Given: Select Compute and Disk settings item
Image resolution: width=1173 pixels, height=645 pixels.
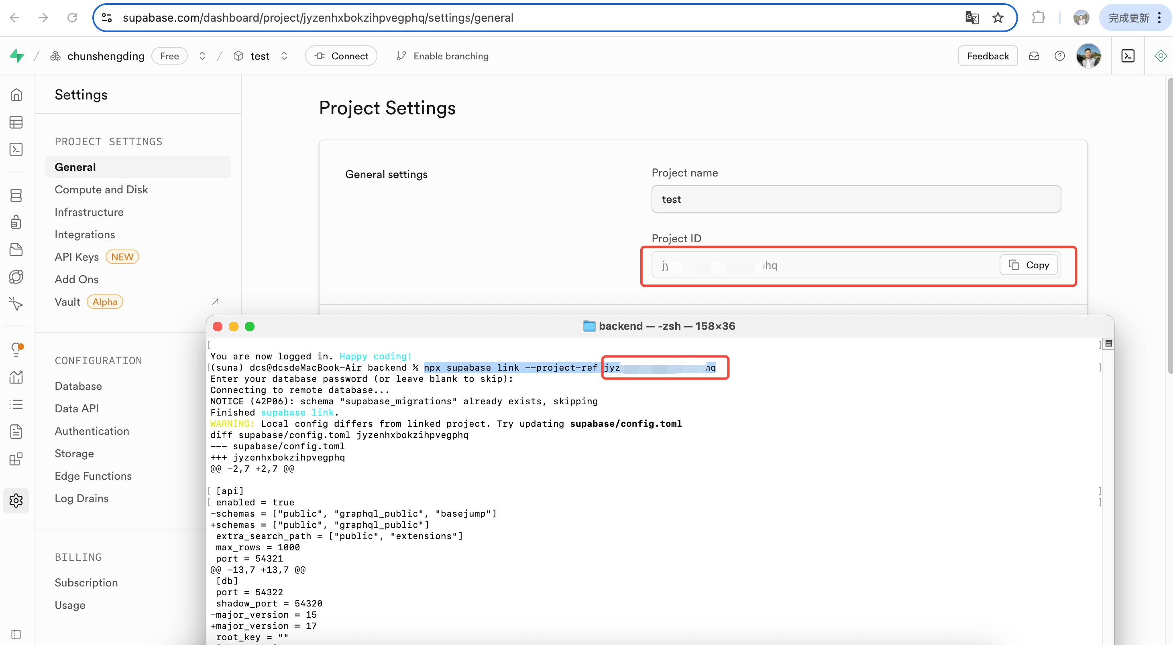Looking at the screenshot, I should pyautogui.click(x=101, y=189).
